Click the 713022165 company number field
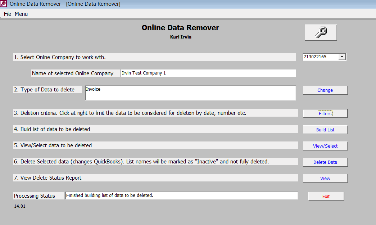Viewport: 376px width, 225px height. (x=321, y=57)
